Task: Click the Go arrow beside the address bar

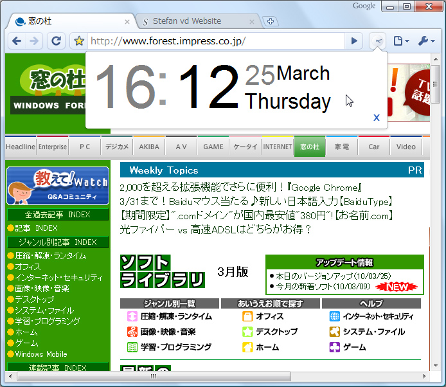Action: [354, 41]
